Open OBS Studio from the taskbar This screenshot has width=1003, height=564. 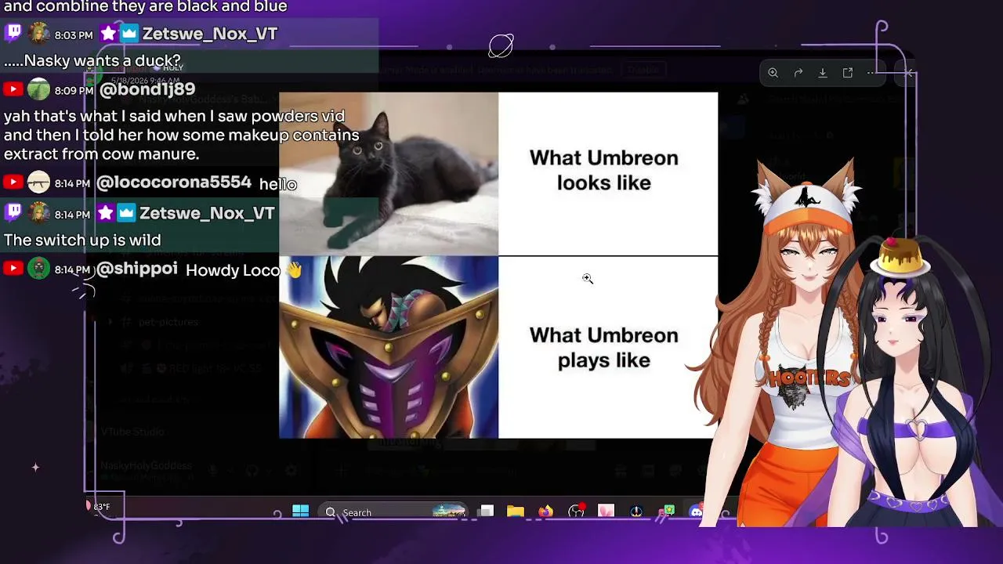pos(576,512)
